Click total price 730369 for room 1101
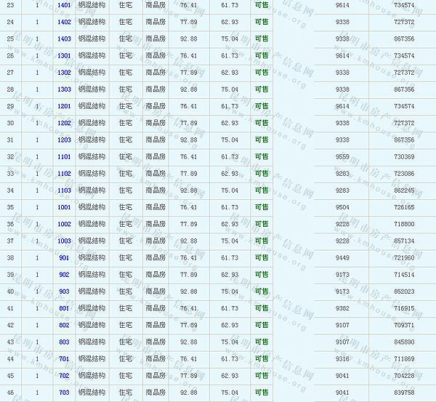436x402 pixels. [403, 156]
